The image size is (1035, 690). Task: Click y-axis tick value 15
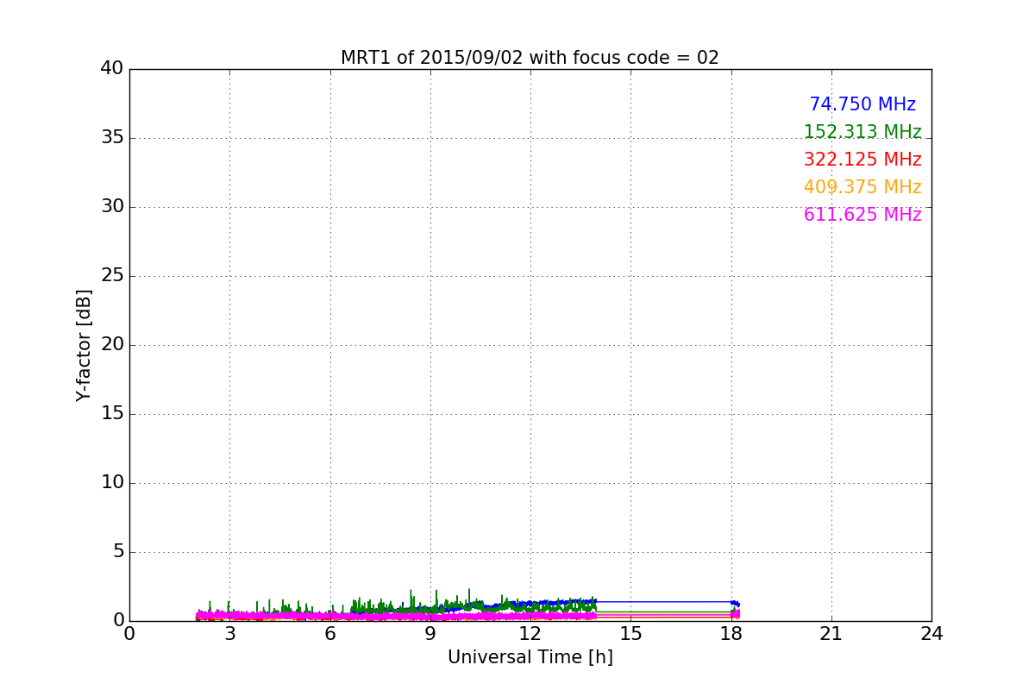[x=112, y=414]
